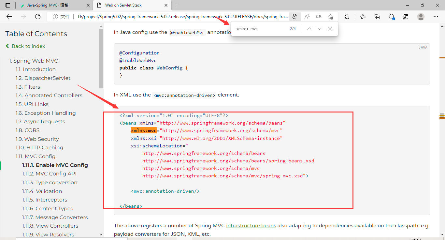Jump to the previous find result
This screenshot has height=240, width=445.
[x=309, y=29]
